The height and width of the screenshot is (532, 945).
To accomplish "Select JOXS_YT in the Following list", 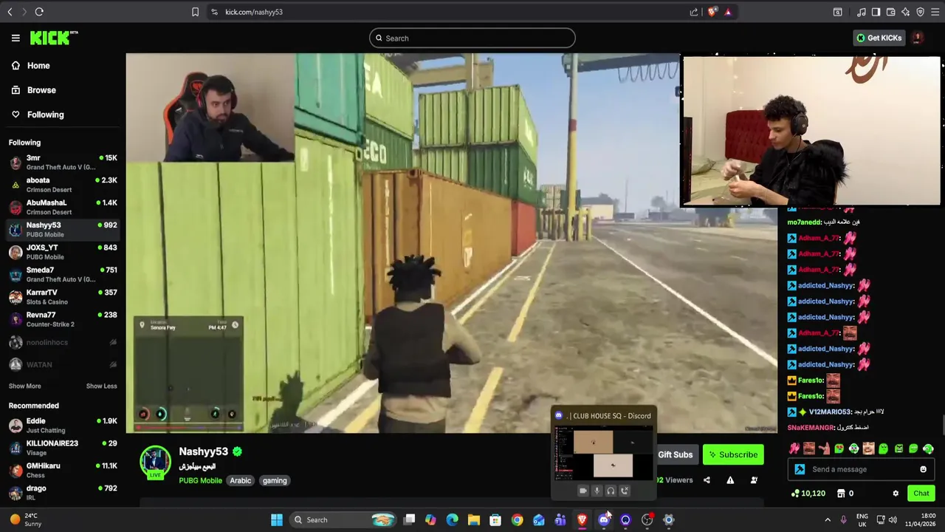I will pyautogui.click(x=63, y=252).
